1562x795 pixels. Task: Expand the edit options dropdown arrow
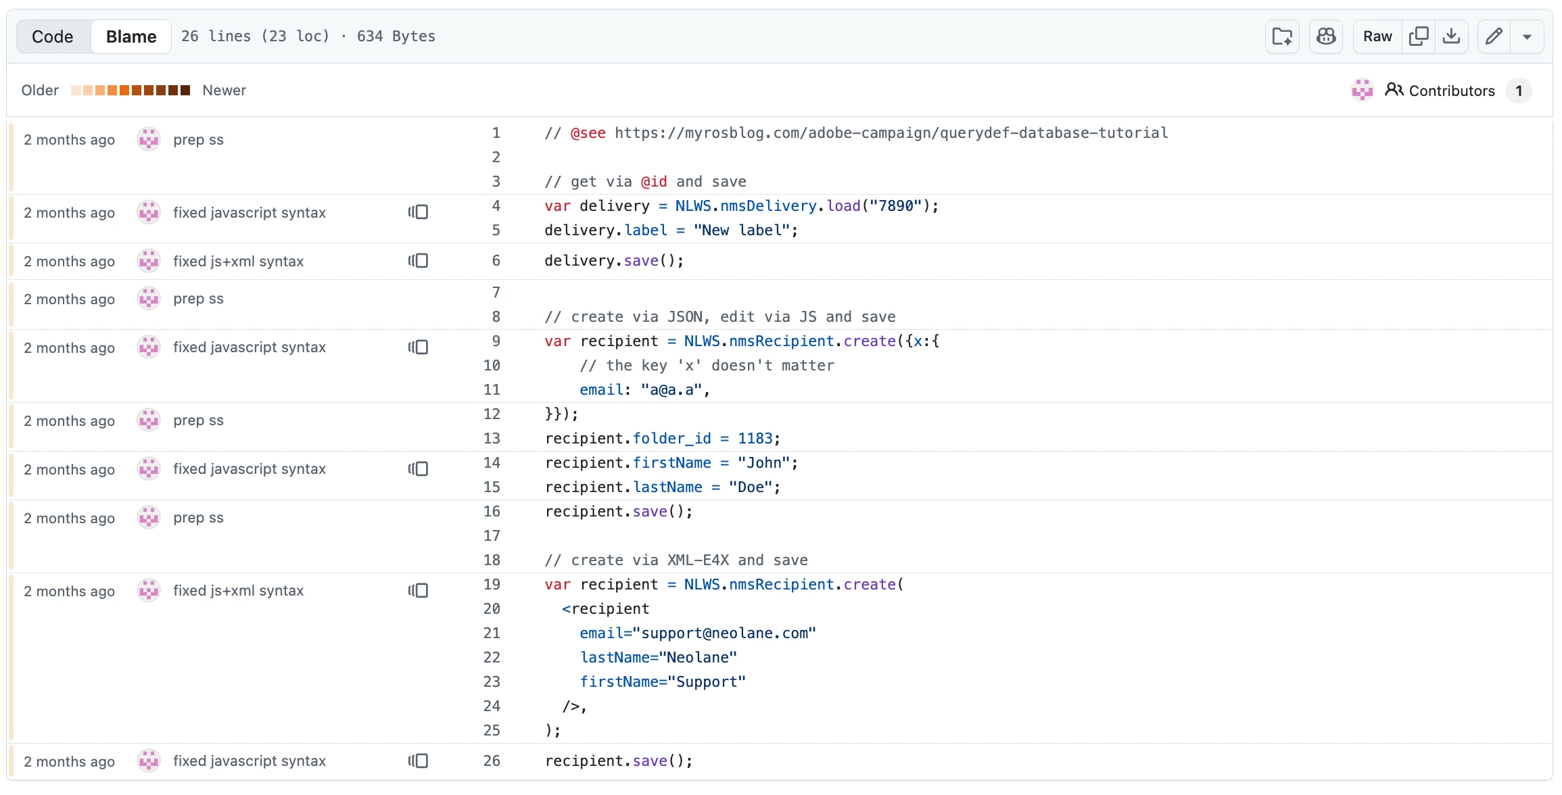coord(1527,37)
